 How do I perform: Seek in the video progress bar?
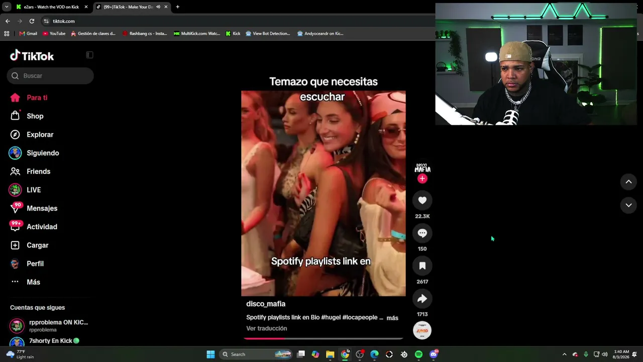click(x=324, y=338)
